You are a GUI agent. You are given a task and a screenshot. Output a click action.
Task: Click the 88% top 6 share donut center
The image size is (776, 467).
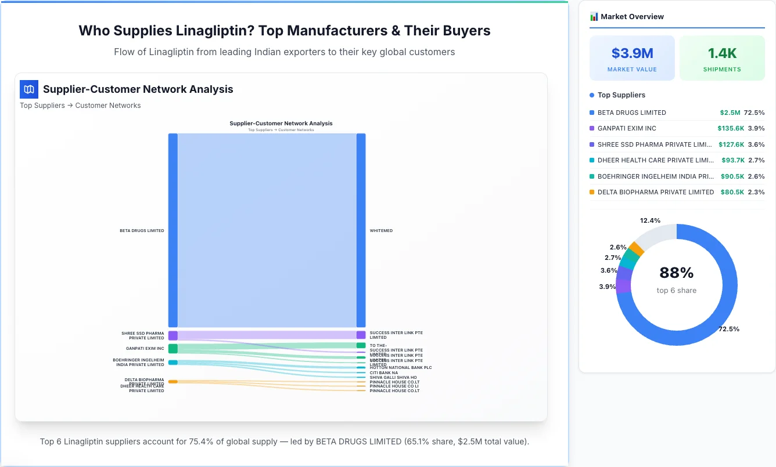coord(676,281)
